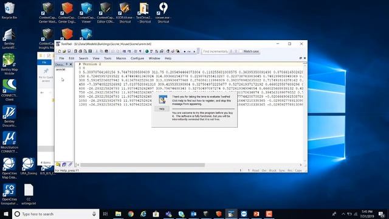This screenshot has width=389, height=219.
Task: Click the horizontal scrollbar left arrow
Action: point(78,165)
